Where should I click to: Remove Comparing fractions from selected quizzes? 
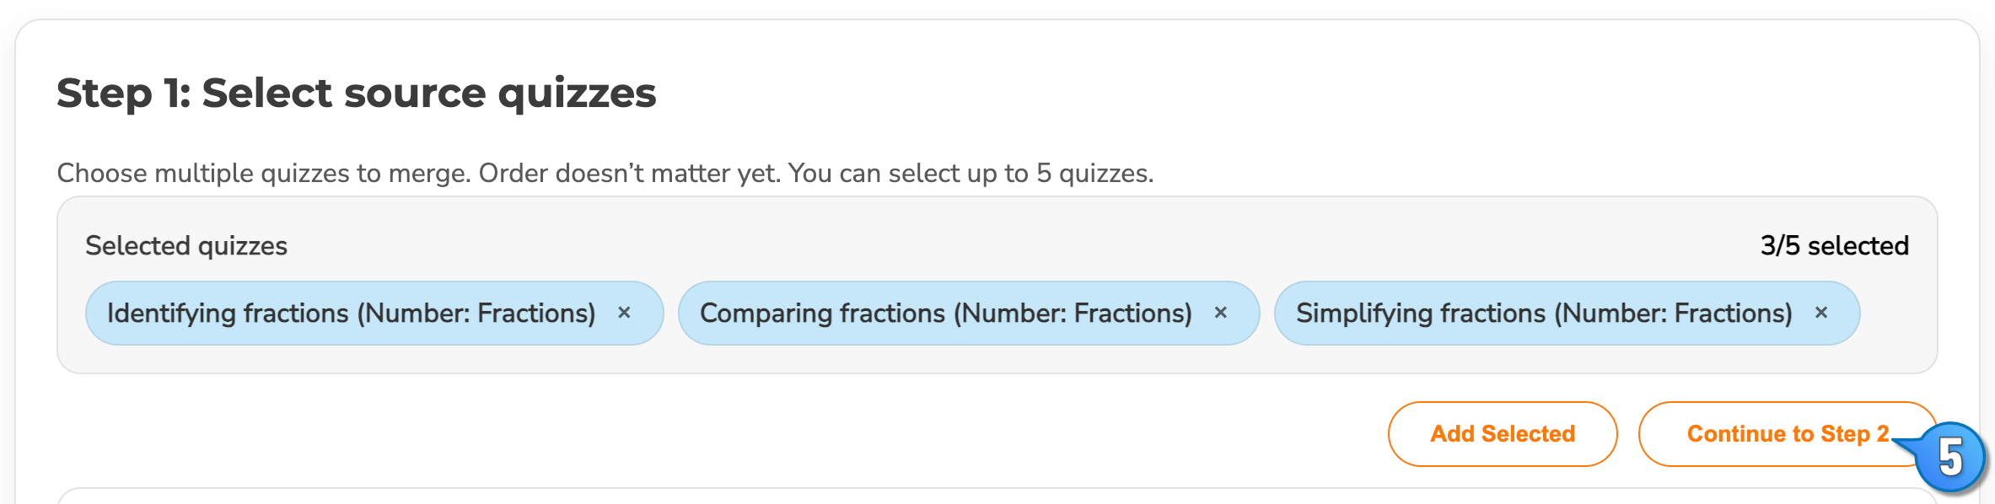1222,313
